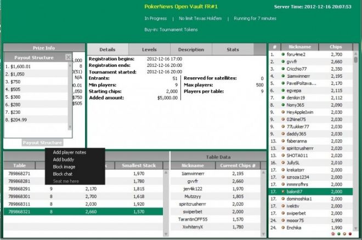Click green status dot beside foru4me2
Viewport: 362px width, 240px height.
click(x=283, y=54)
